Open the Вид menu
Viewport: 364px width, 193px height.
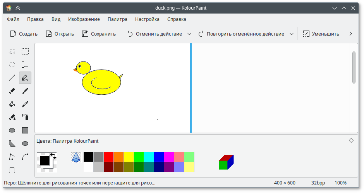[56, 19]
